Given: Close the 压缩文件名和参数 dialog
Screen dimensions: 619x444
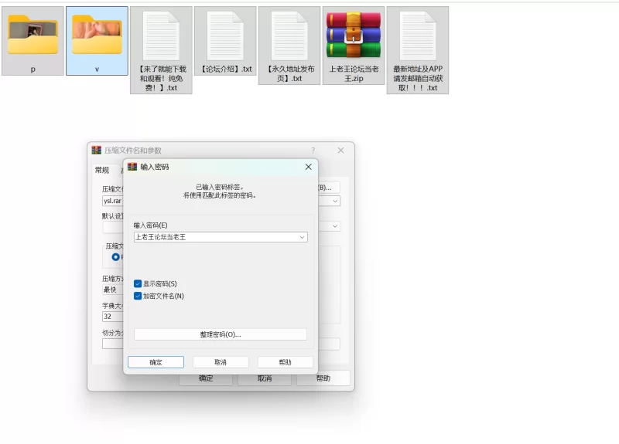Looking at the screenshot, I should [340, 150].
